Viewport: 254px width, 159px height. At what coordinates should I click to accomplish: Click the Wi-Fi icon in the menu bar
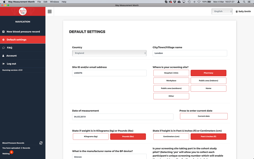coord(199,2)
